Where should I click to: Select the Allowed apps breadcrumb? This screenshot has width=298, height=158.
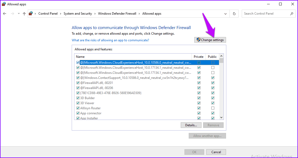coord(152,14)
